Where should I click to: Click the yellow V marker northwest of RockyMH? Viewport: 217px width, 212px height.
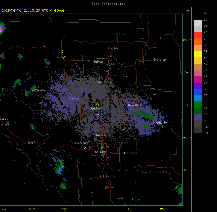[x=44, y=46]
